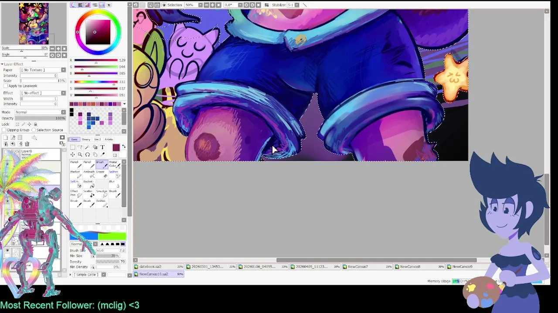Click the navigator rotate counterclockwise button

coord(52,55)
